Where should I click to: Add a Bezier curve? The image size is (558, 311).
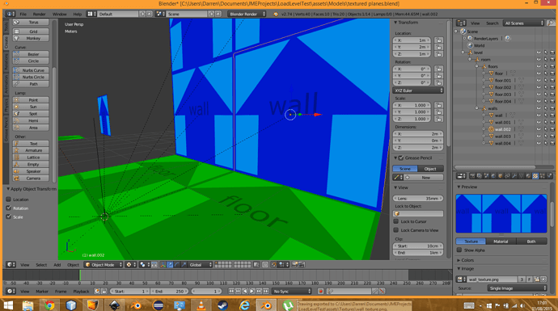[x=31, y=54]
